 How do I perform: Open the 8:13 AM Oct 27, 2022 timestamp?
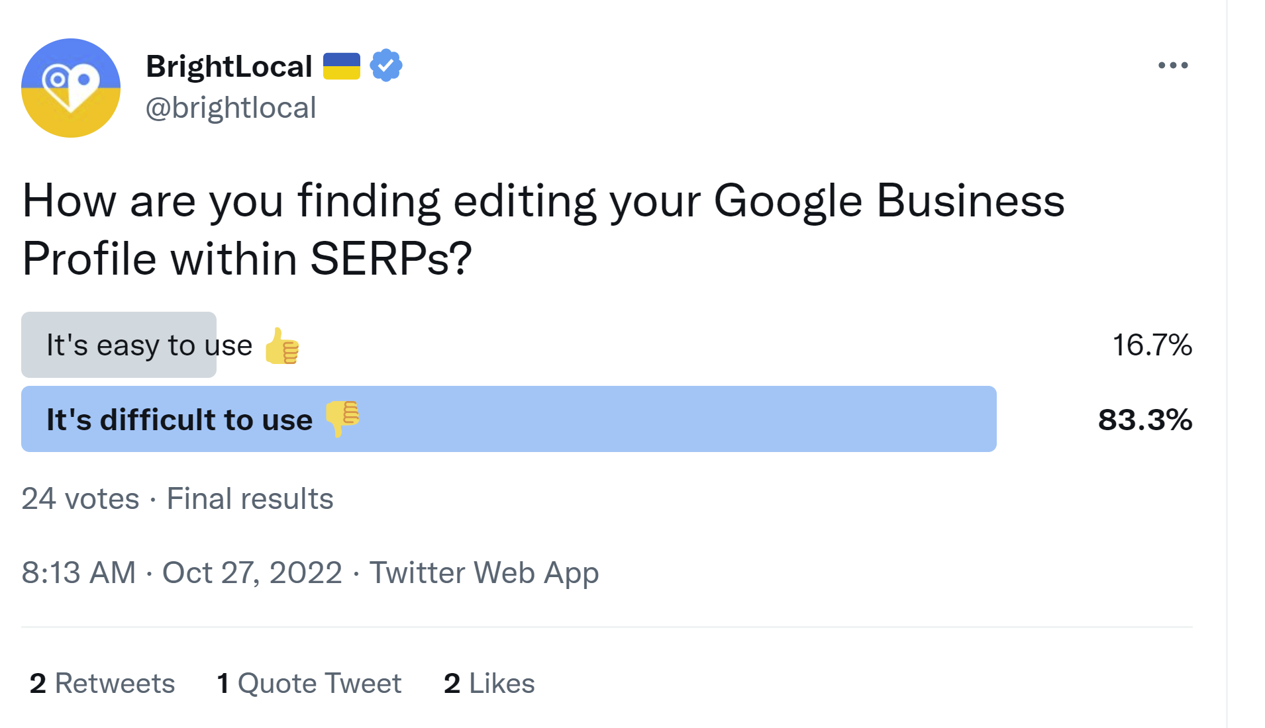coord(181,572)
